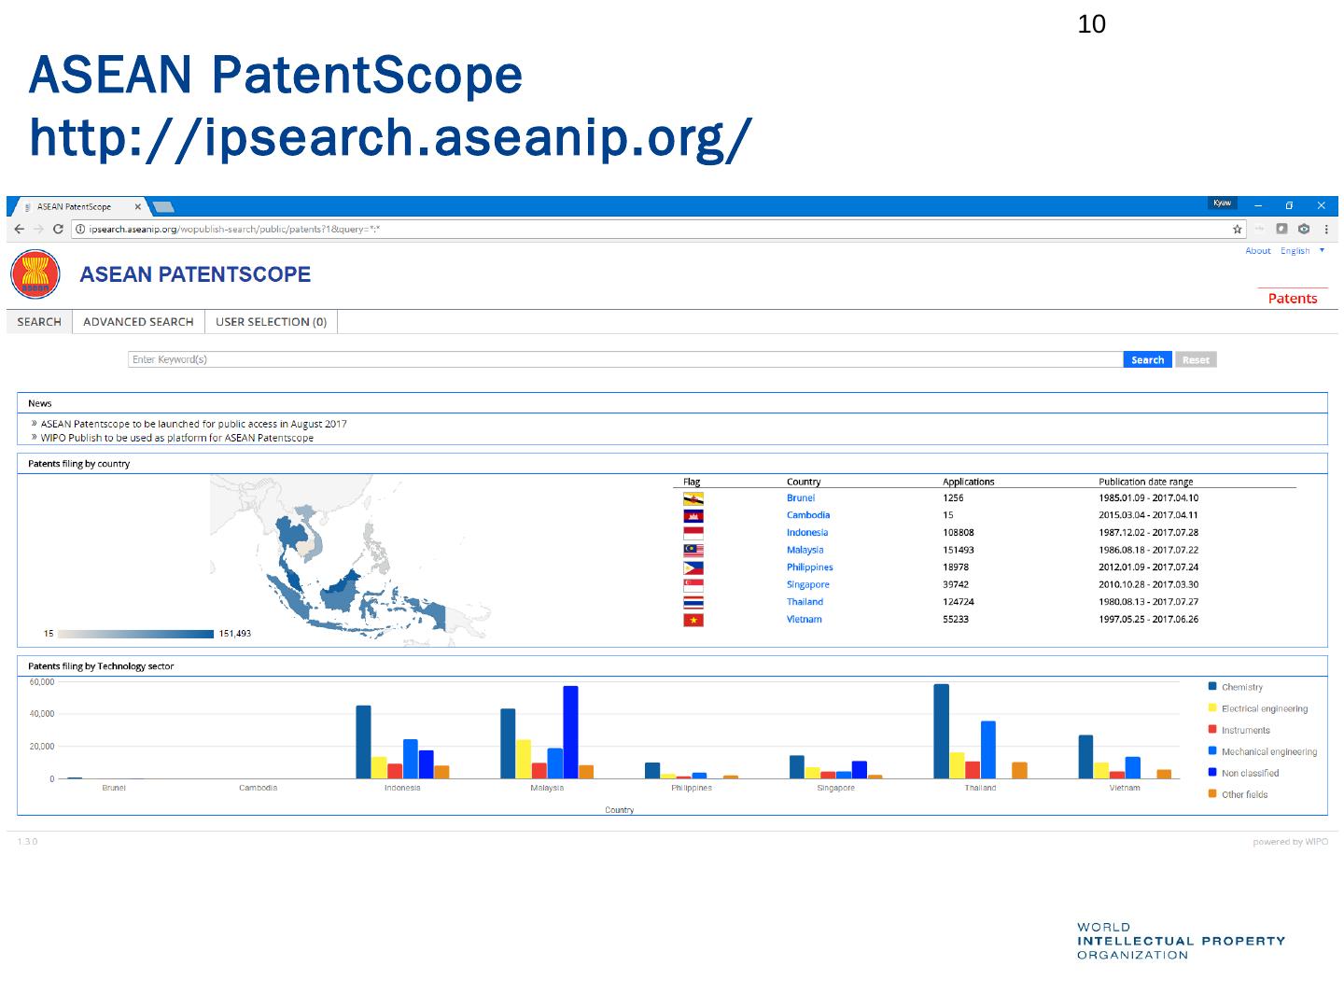Image resolution: width=1344 pixels, height=1008 pixels.
Task: Click the Country column header
Action: pyautogui.click(x=803, y=482)
